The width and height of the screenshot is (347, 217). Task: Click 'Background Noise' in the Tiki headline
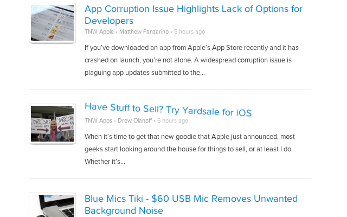click(124, 210)
